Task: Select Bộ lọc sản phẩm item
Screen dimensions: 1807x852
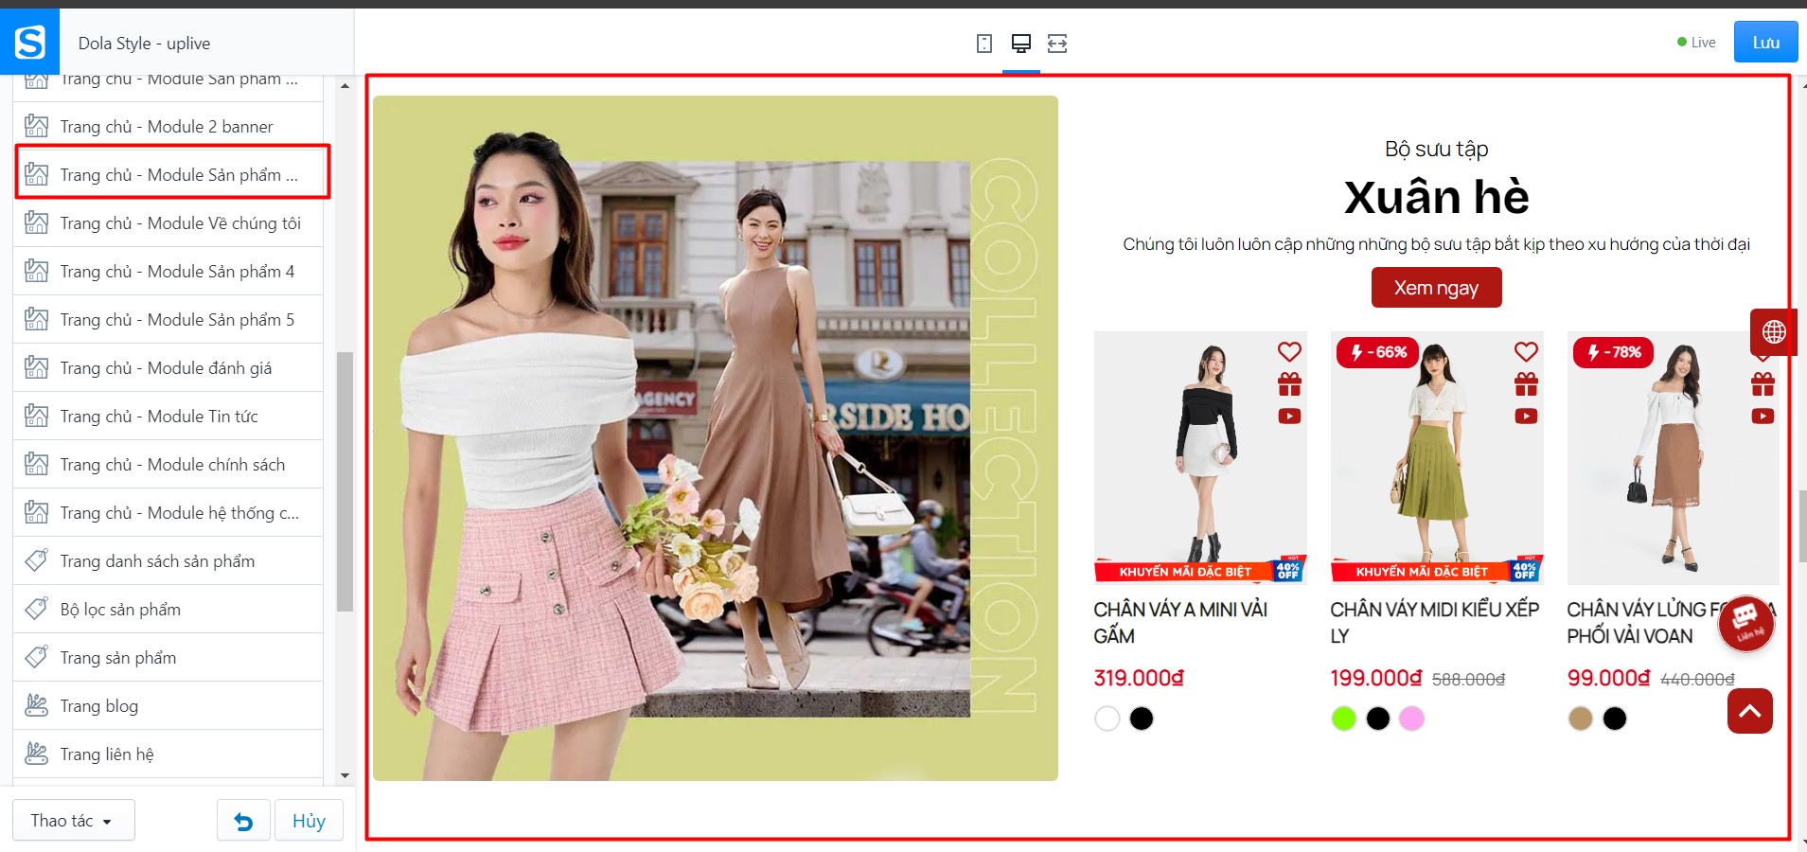Action: tap(168, 610)
